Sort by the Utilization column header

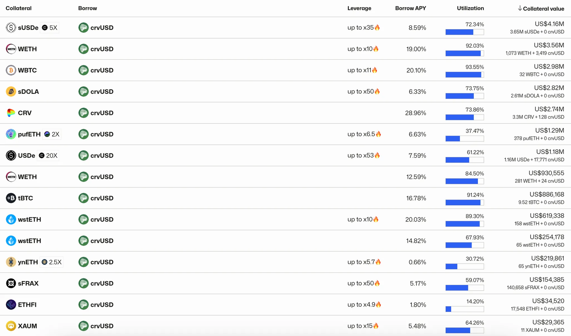pyautogui.click(x=470, y=8)
